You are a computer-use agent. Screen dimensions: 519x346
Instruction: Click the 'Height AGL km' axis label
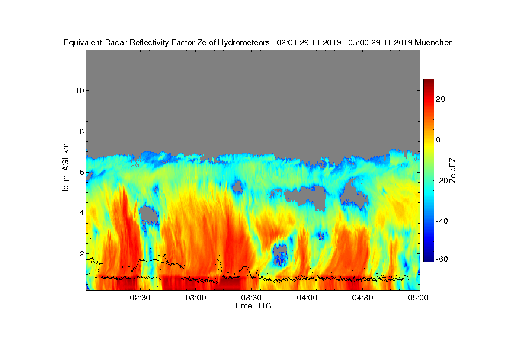(66, 170)
